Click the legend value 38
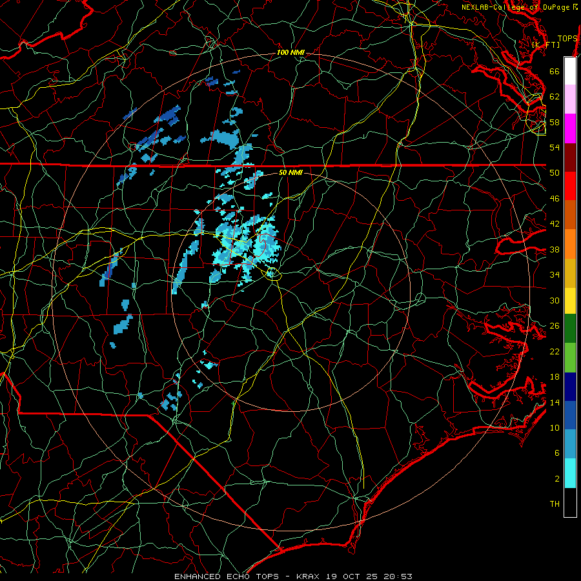The width and height of the screenshot is (581, 581). 555,249
